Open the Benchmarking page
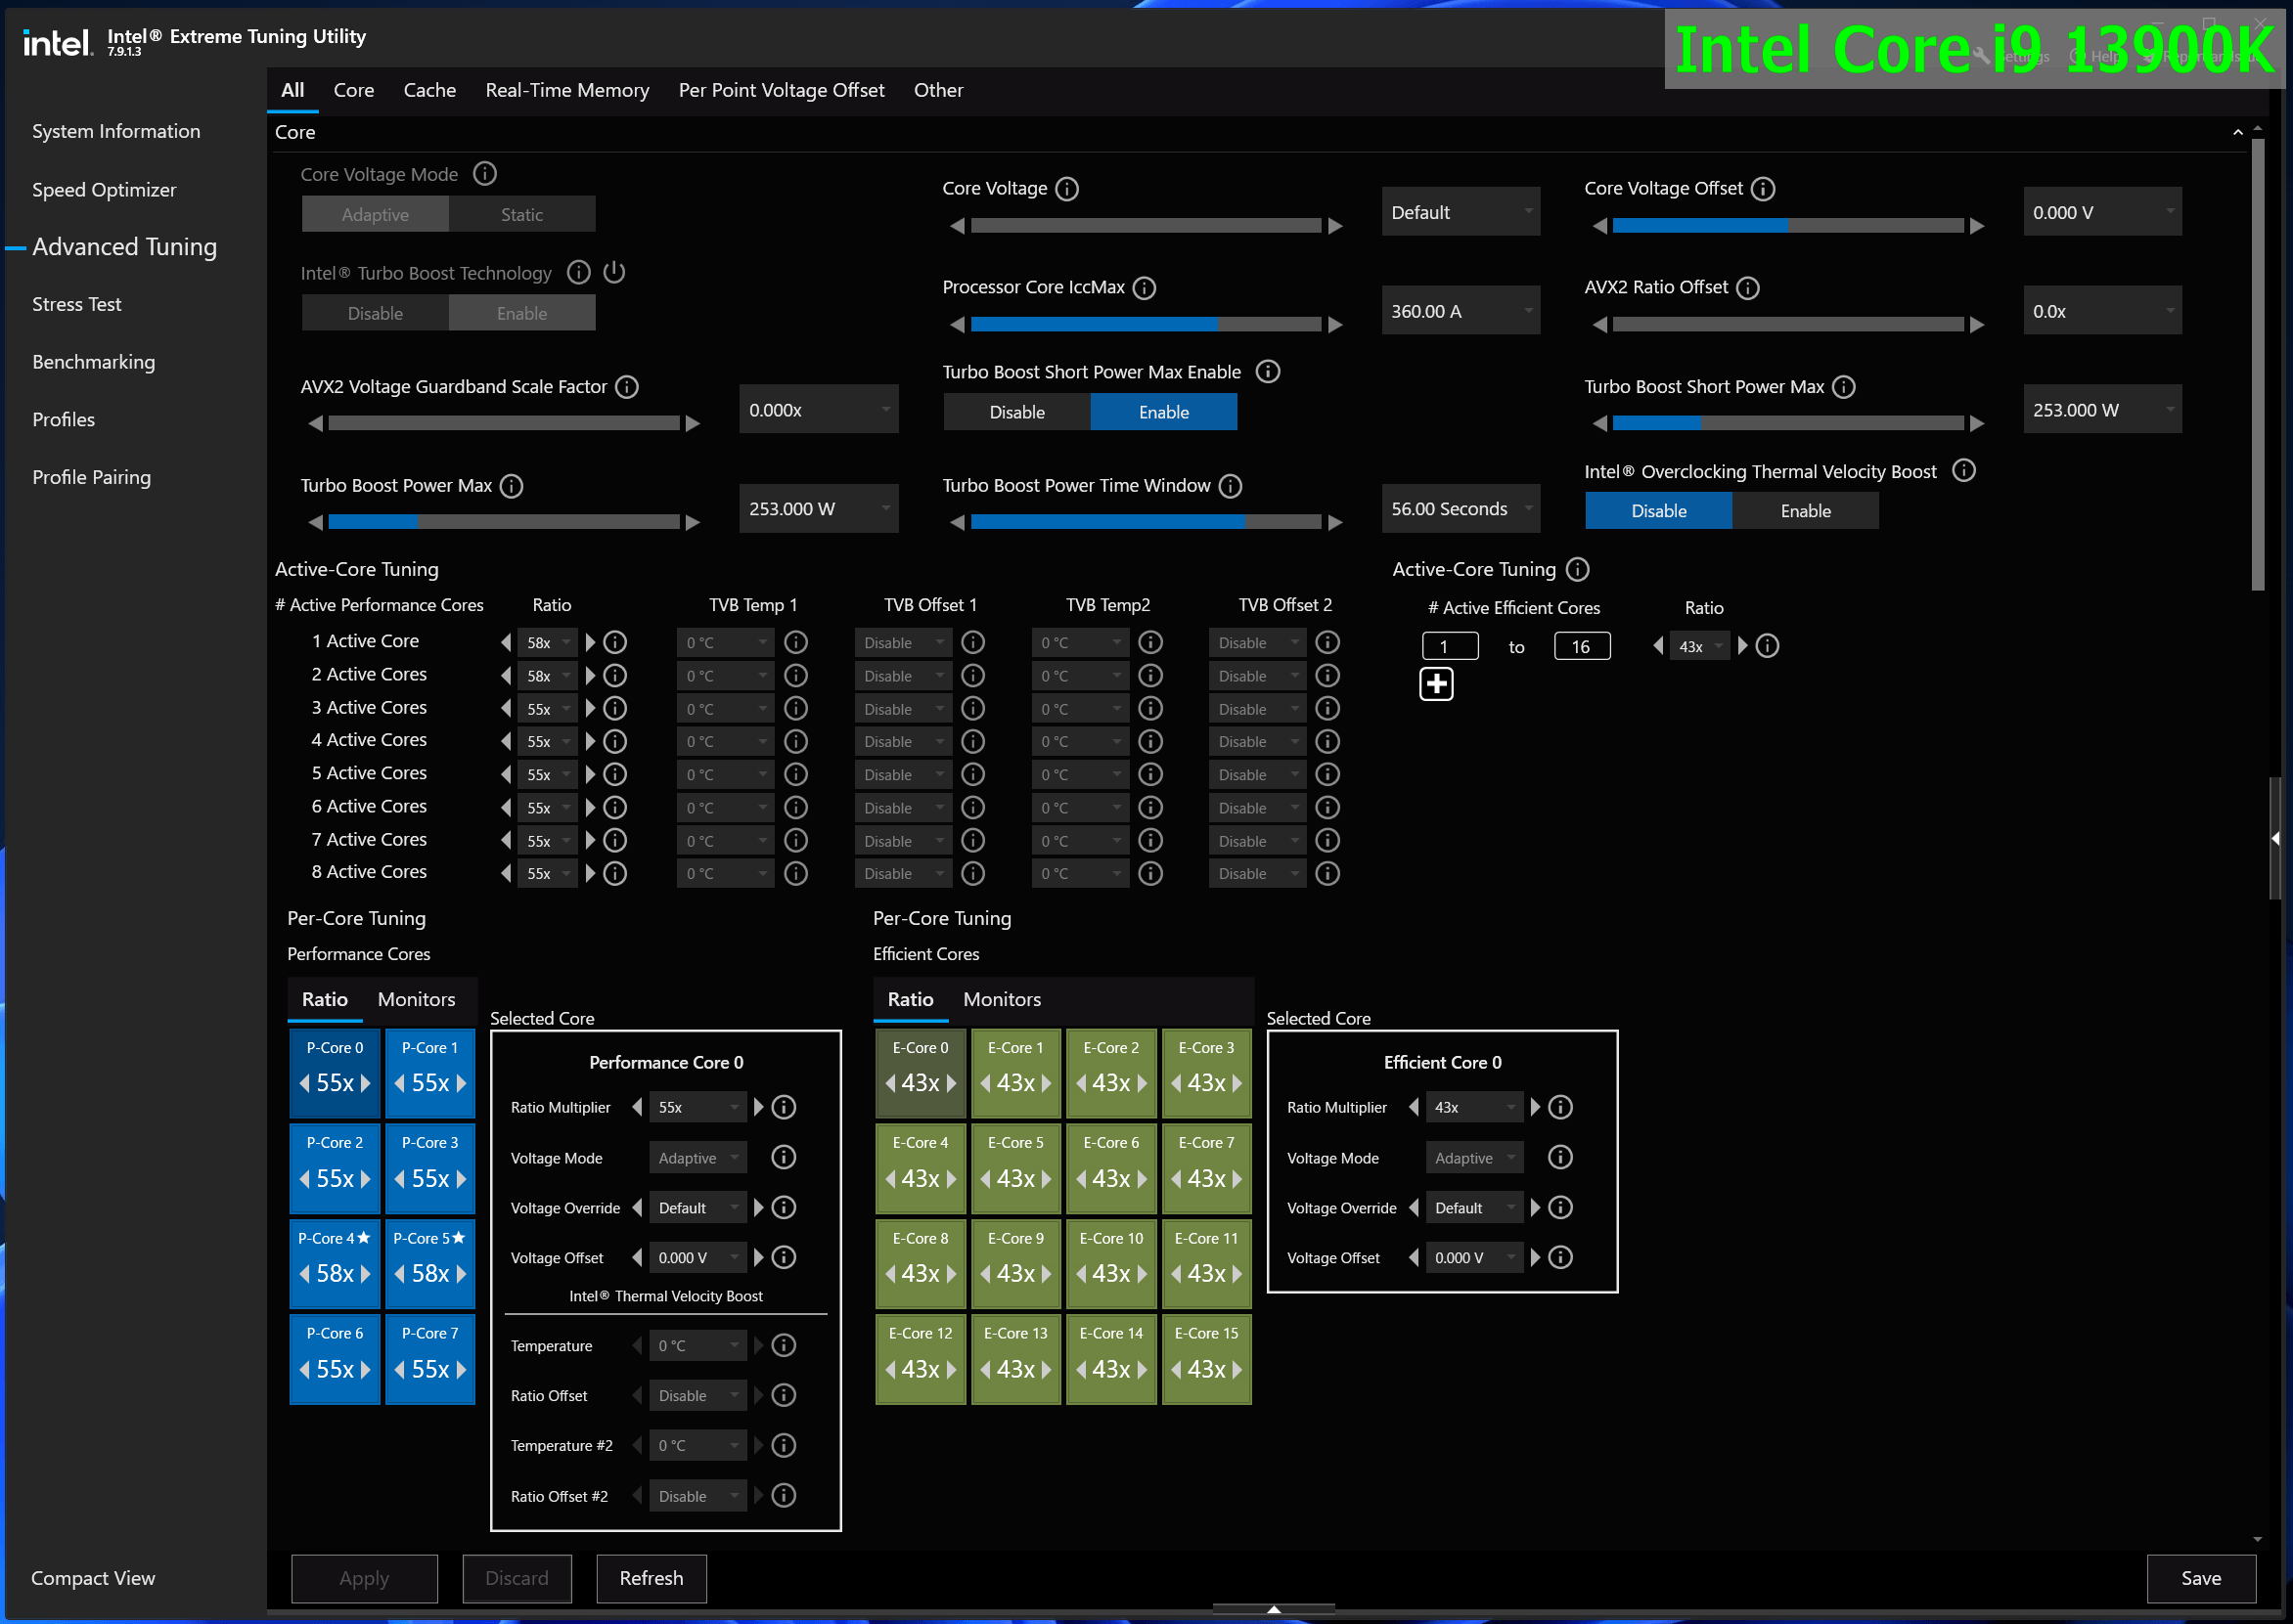 pos(93,362)
